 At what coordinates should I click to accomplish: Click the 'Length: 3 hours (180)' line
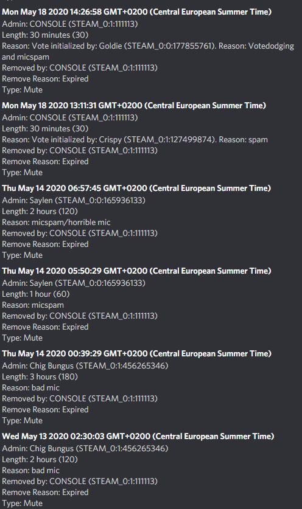(40, 376)
